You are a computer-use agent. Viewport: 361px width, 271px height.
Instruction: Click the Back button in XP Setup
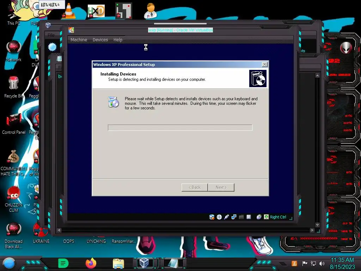[195, 187]
